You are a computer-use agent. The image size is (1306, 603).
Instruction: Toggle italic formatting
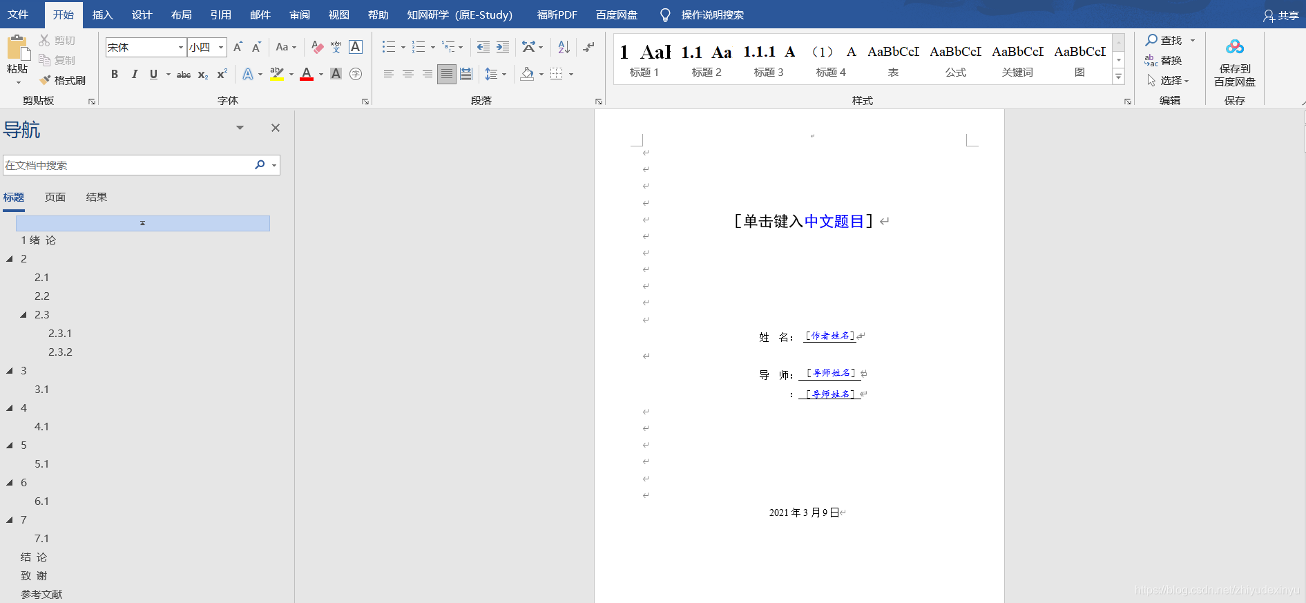click(x=134, y=74)
